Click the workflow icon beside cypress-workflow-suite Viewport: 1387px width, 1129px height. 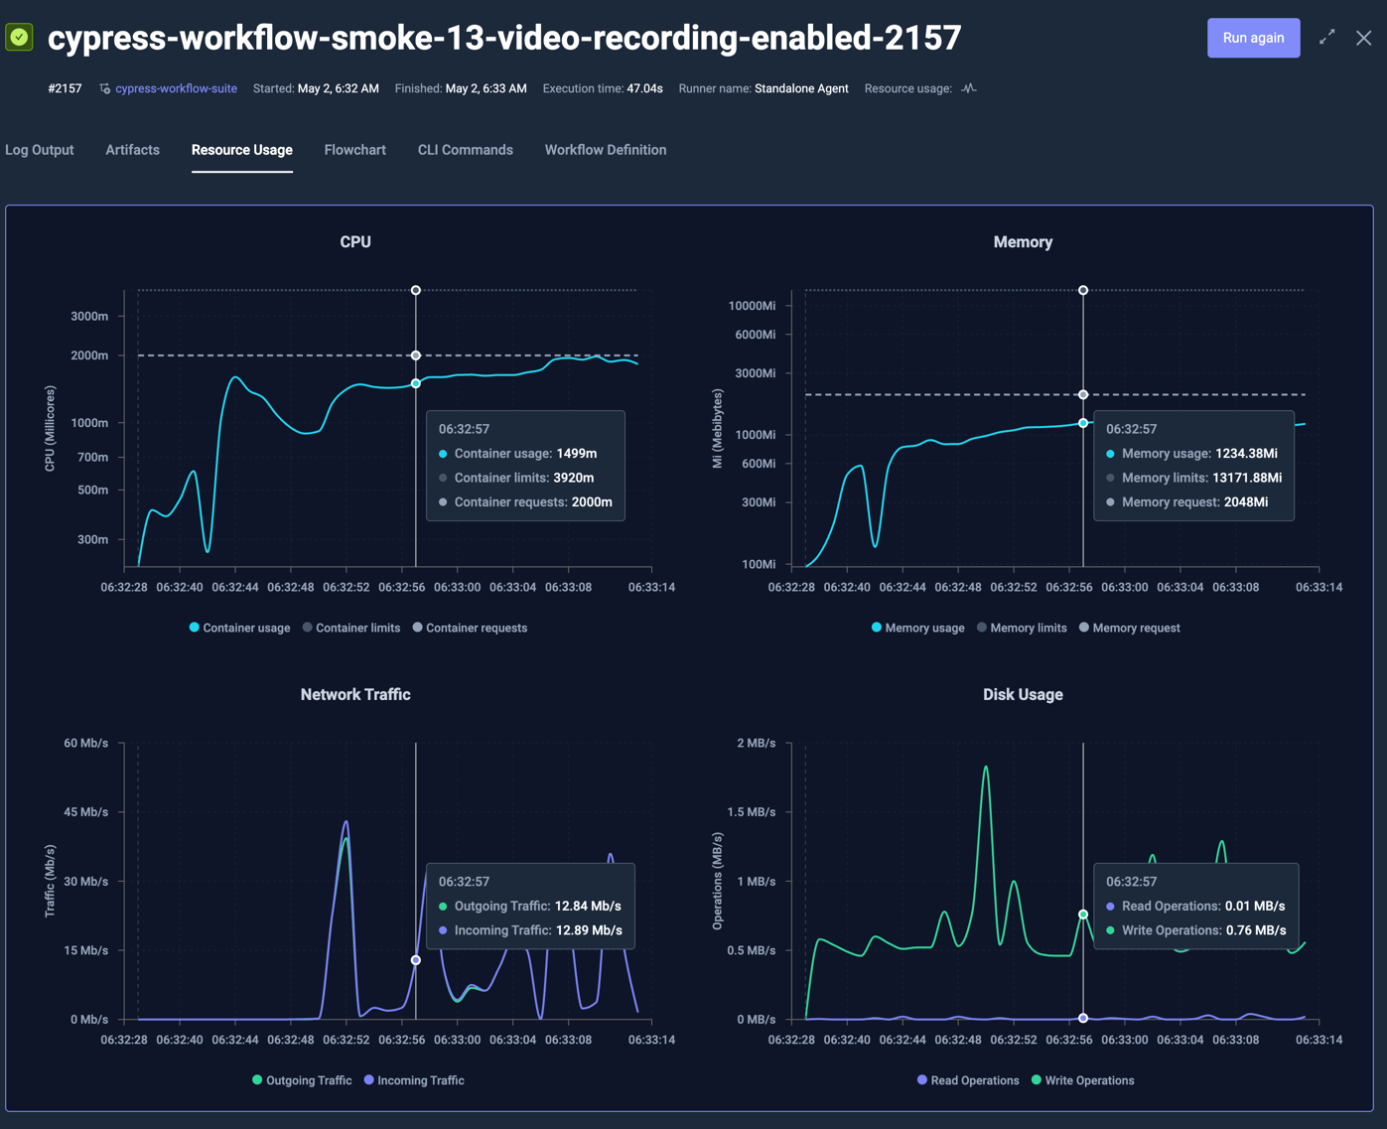(x=104, y=89)
